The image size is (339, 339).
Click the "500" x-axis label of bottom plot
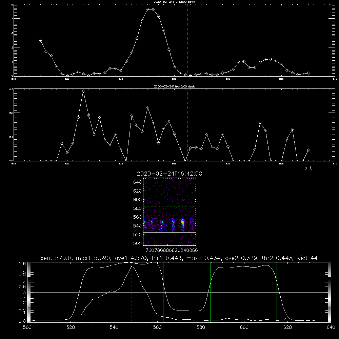click(x=27, y=327)
